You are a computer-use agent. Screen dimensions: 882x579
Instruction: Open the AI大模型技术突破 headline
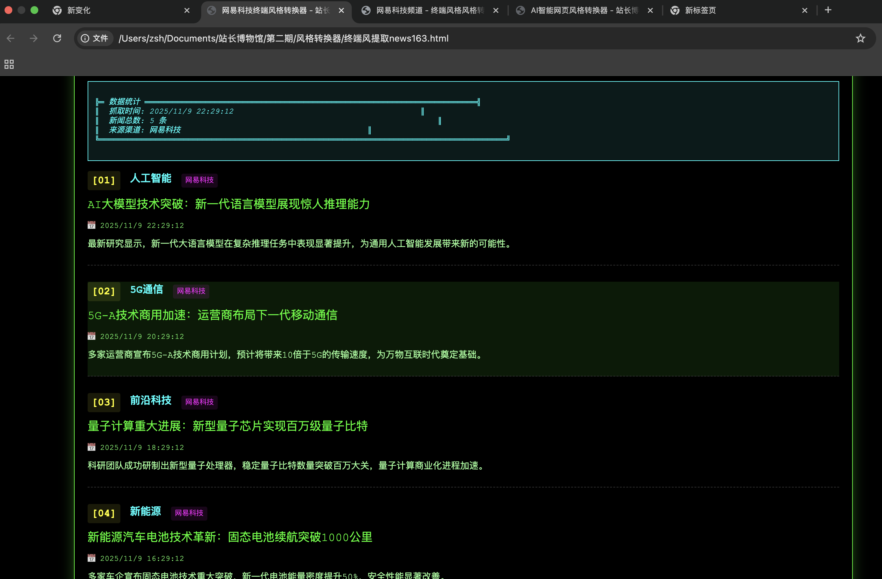click(228, 204)
